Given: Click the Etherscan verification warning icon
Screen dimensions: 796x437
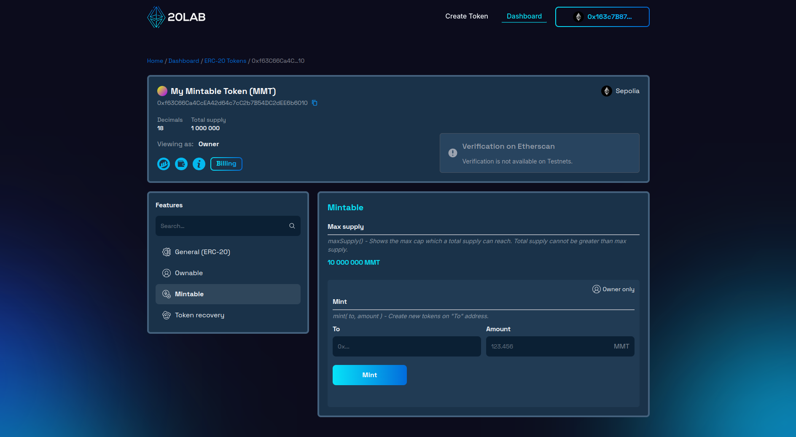Looking at the screenshot, I should (453, 153).
